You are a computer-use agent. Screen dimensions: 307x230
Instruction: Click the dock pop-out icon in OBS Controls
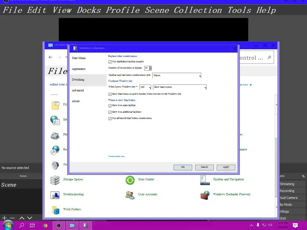[x=303, y=176]
